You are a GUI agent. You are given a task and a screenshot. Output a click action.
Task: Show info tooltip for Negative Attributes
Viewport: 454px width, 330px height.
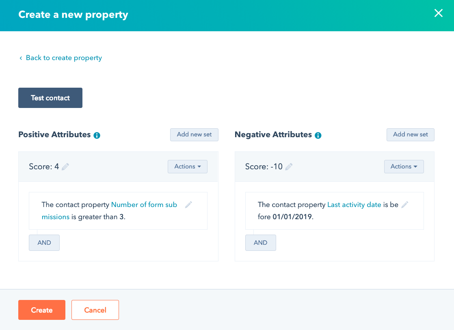click(318, 136)
